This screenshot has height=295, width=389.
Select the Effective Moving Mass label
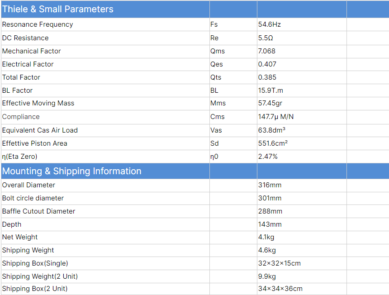coord(38,103)
